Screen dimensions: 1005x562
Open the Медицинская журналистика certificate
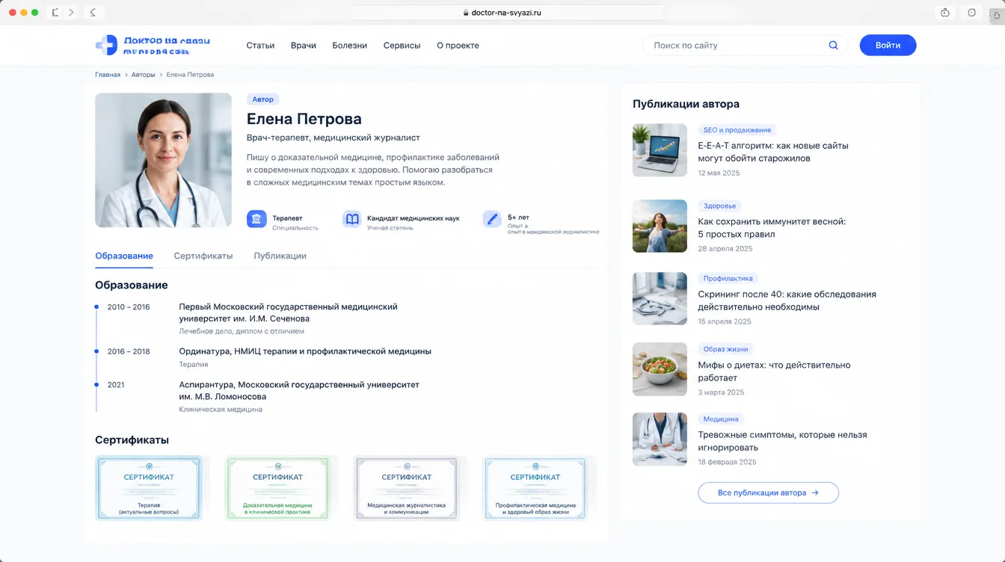(407, 488)
